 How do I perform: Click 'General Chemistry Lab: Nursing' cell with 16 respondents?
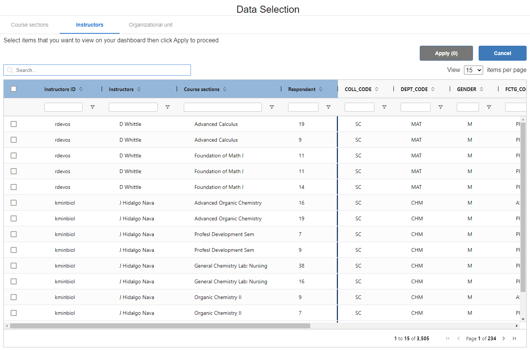pos(231,281)
